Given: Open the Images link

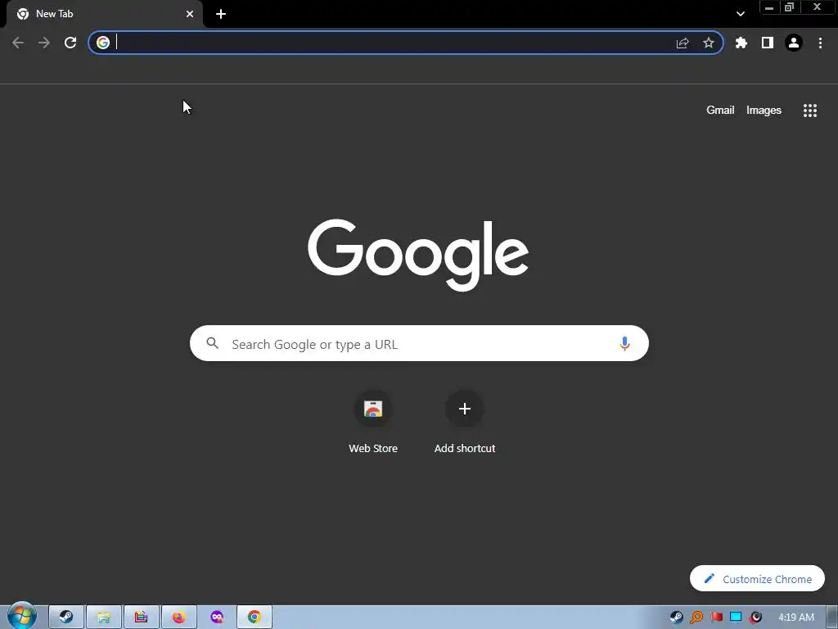Looking at the screenshot, I should click(764, 111).
